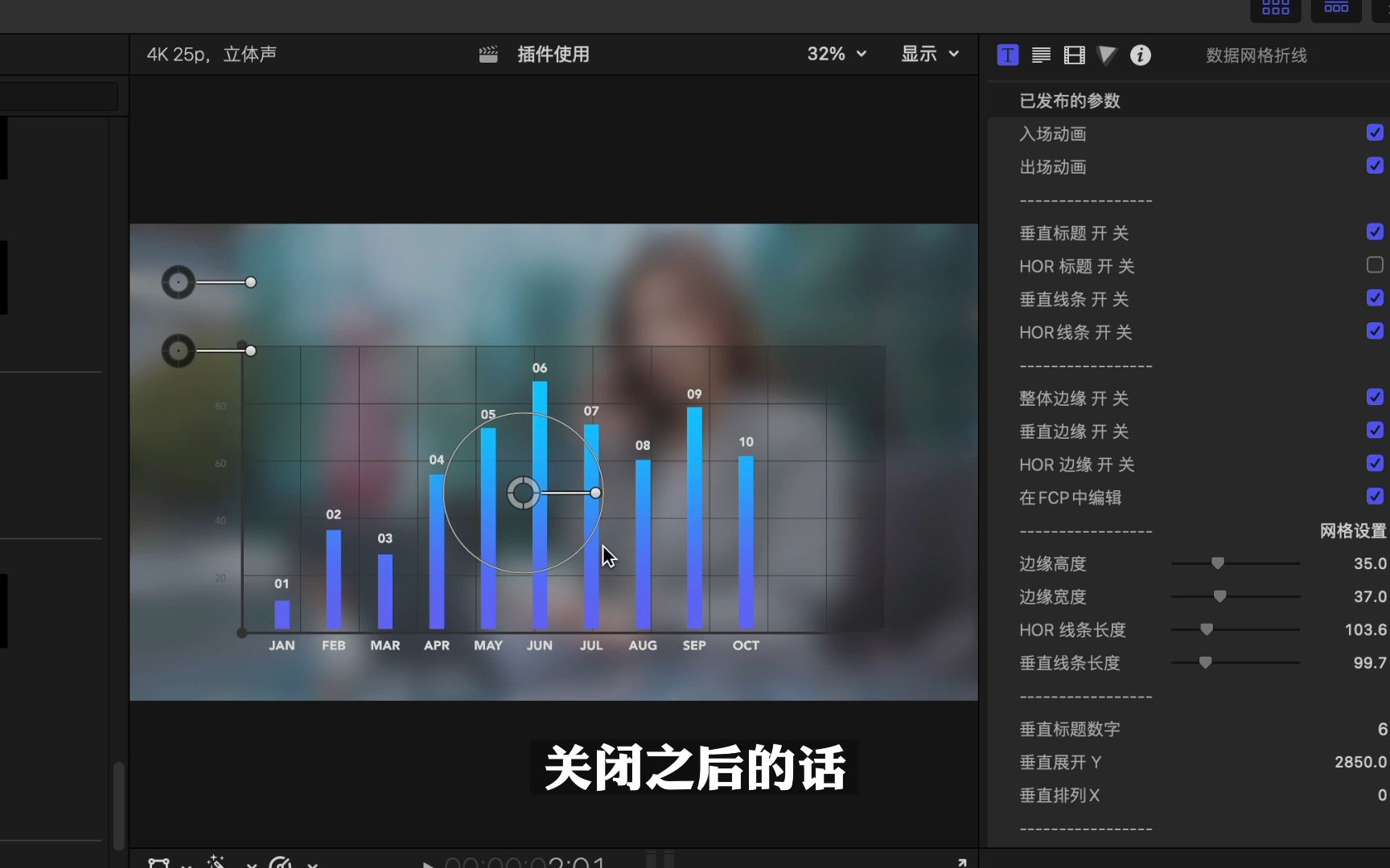Viewport: 1390px width, 868px height.
Task: Click the center on-screen target control
Action: pos(523,493)
